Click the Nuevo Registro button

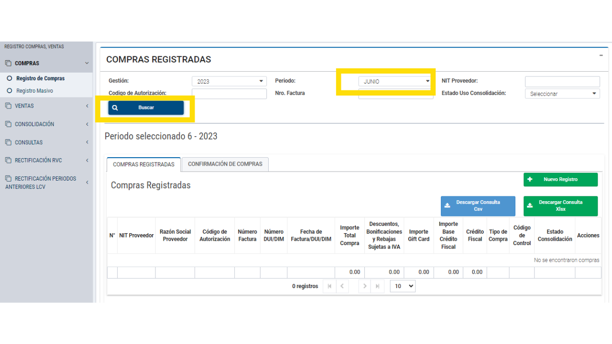pos(560,180)
